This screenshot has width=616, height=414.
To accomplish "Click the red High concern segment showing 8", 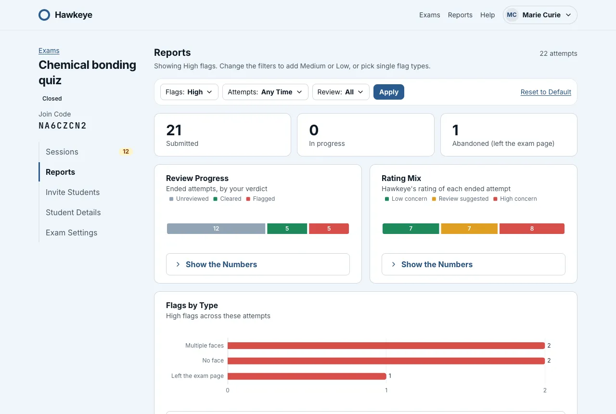I will [532, 229].
